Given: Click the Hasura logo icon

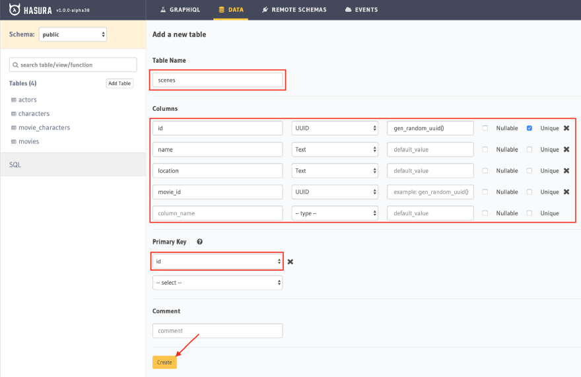Looking at the screenshot, I should point(15,9).
